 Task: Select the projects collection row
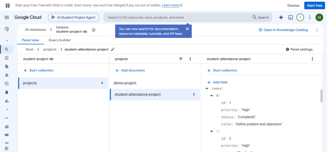click(x=63, y=83)
